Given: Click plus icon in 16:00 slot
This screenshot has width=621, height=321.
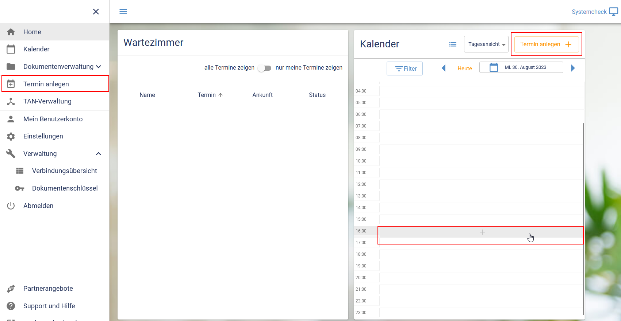Looking at the screenshot, I should point(482,232).
